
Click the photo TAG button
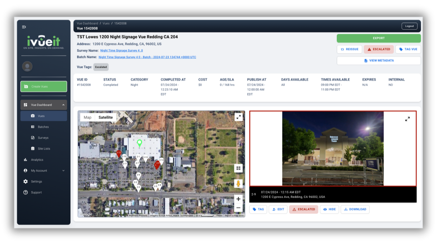coord(258,209)
